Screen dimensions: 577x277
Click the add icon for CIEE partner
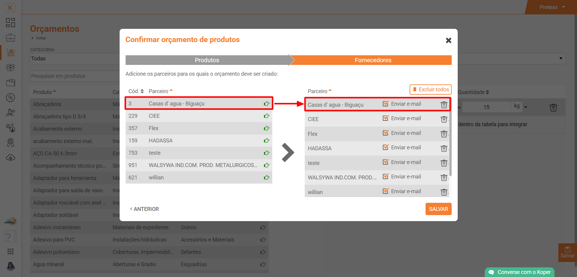click(x=266, y=116)
